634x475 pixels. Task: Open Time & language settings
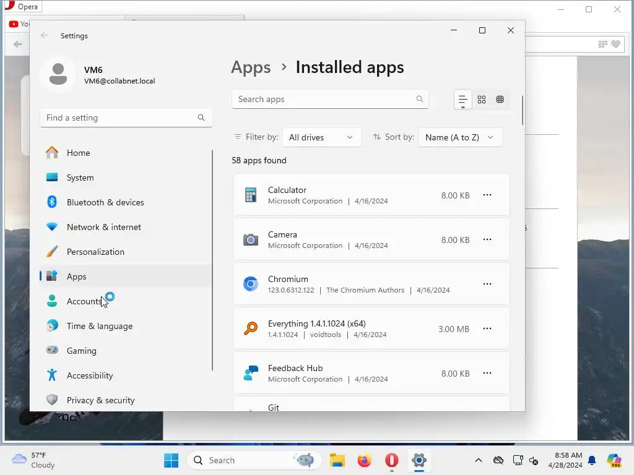click(x=125, y=326)
